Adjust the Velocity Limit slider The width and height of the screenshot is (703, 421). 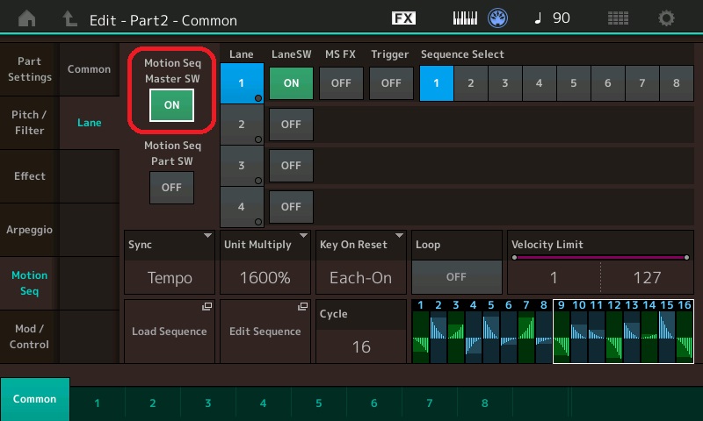[600, 258]
